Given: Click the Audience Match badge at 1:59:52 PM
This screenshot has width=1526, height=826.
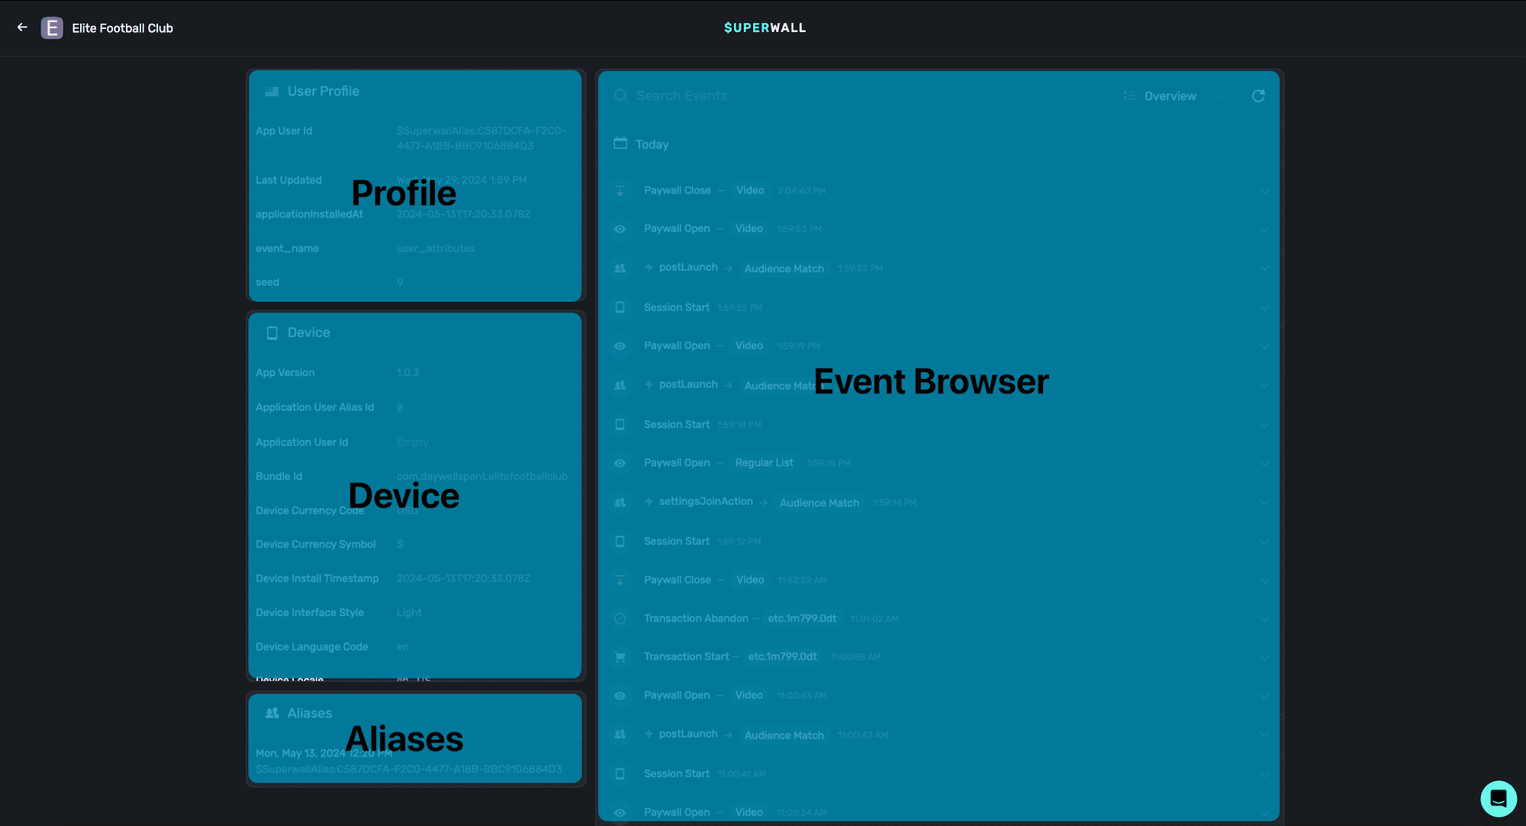Looking at the screenshot, I should point(784,268).
